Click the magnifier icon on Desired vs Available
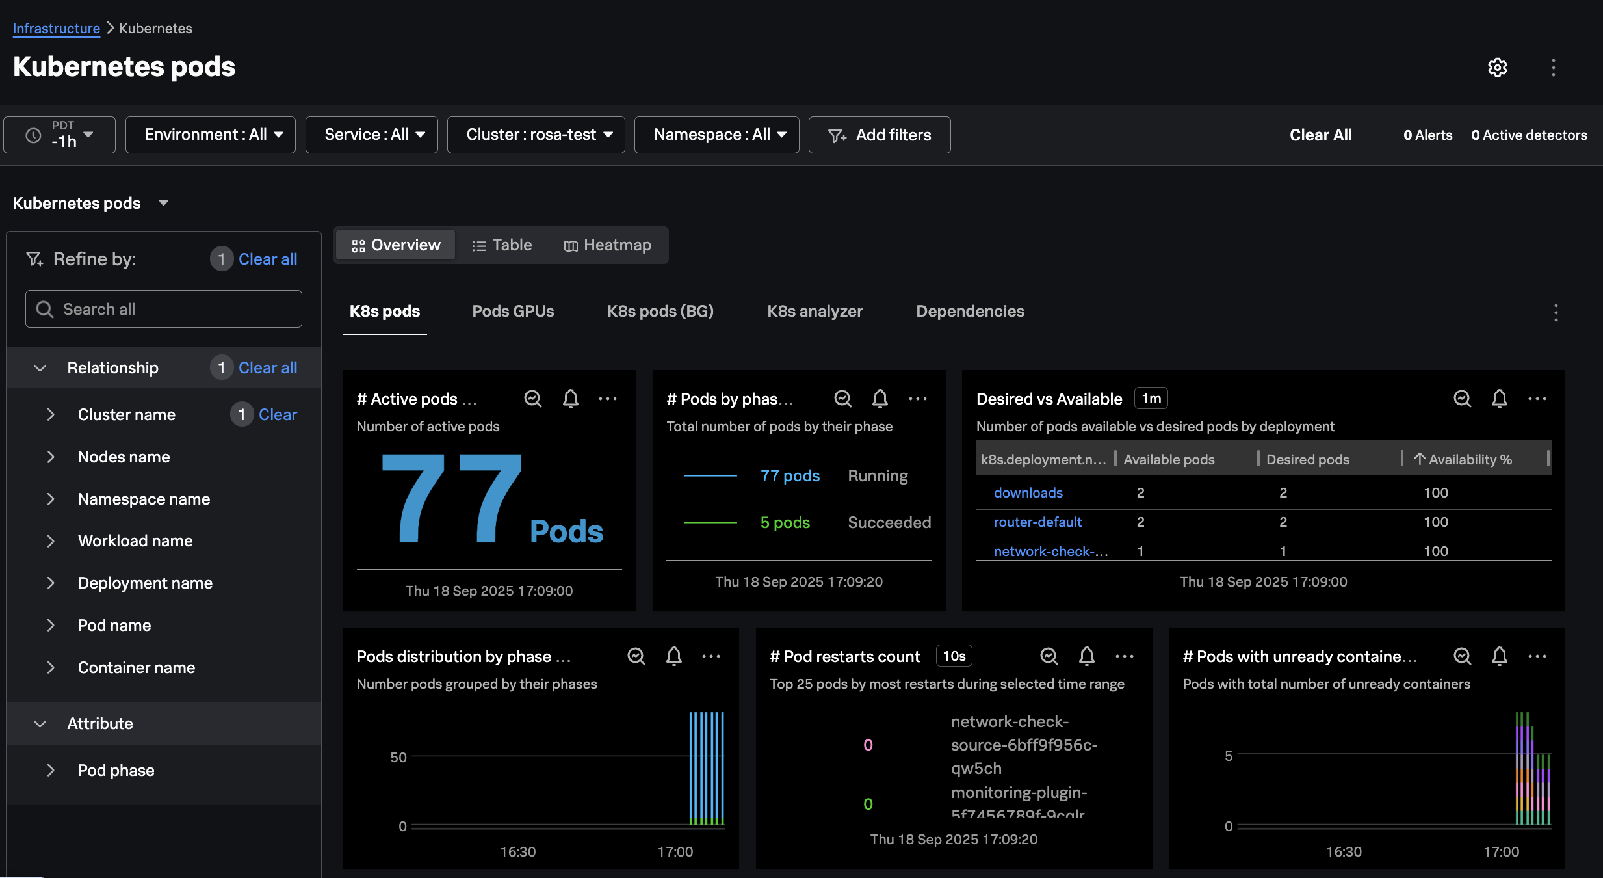The width and height of the screenshot is (1603, 878). (1463, 399)
